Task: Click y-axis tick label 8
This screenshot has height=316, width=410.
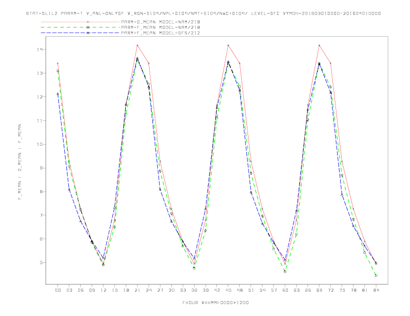Action: click(41, 192)
